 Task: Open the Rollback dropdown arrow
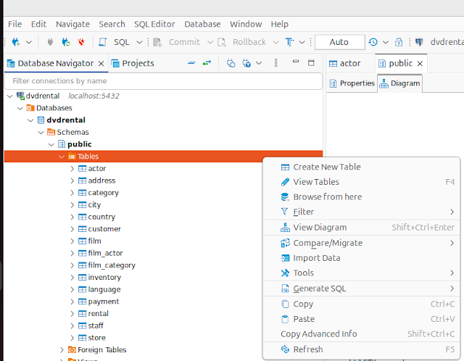pos(275,42)
